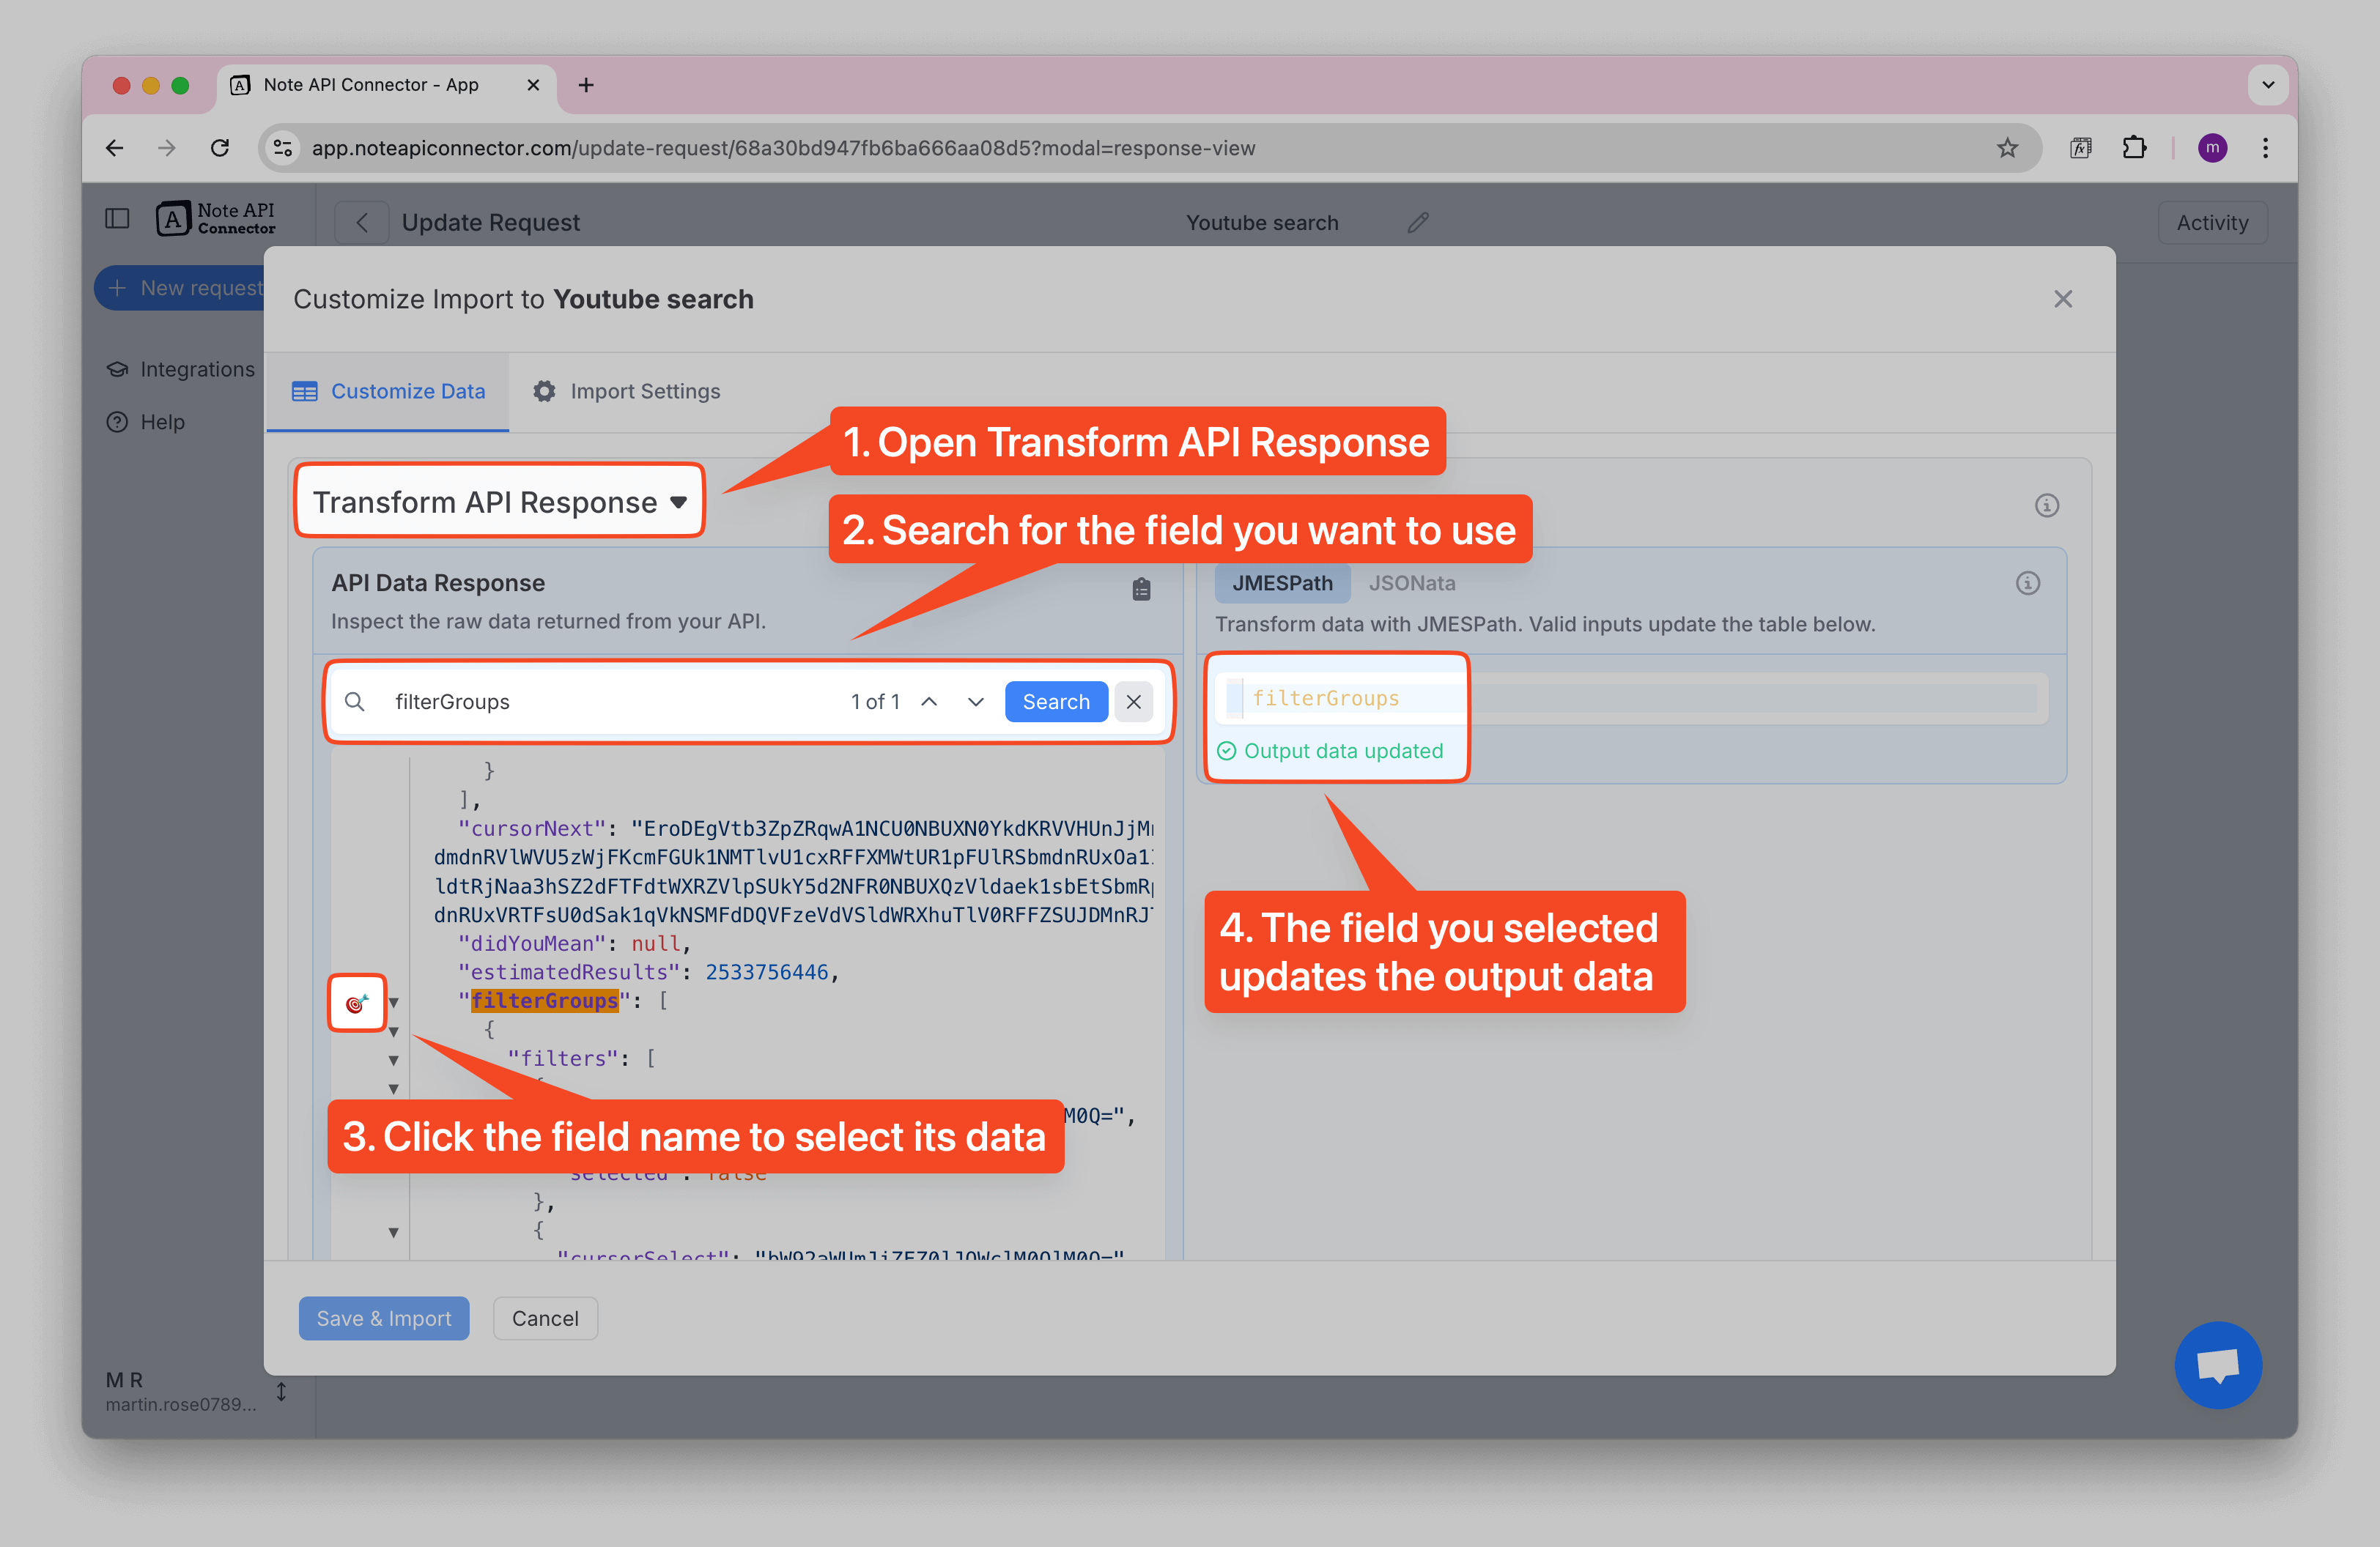Clear the filterGroups search with the X icon
The image size is (2380, 1547).
(x=1133, y=702)
